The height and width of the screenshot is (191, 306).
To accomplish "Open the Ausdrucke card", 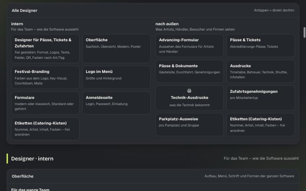I will [x=260, y=71].
